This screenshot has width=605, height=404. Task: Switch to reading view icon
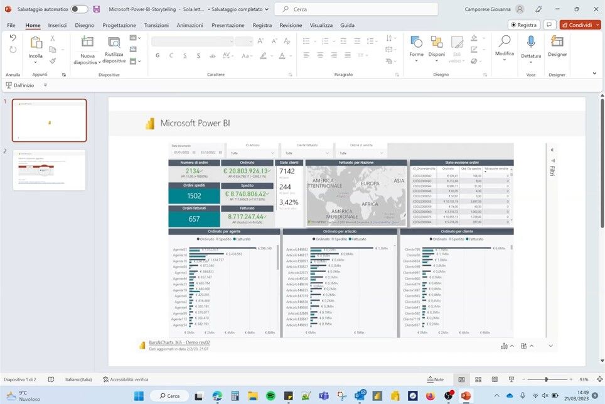point(495,379)
